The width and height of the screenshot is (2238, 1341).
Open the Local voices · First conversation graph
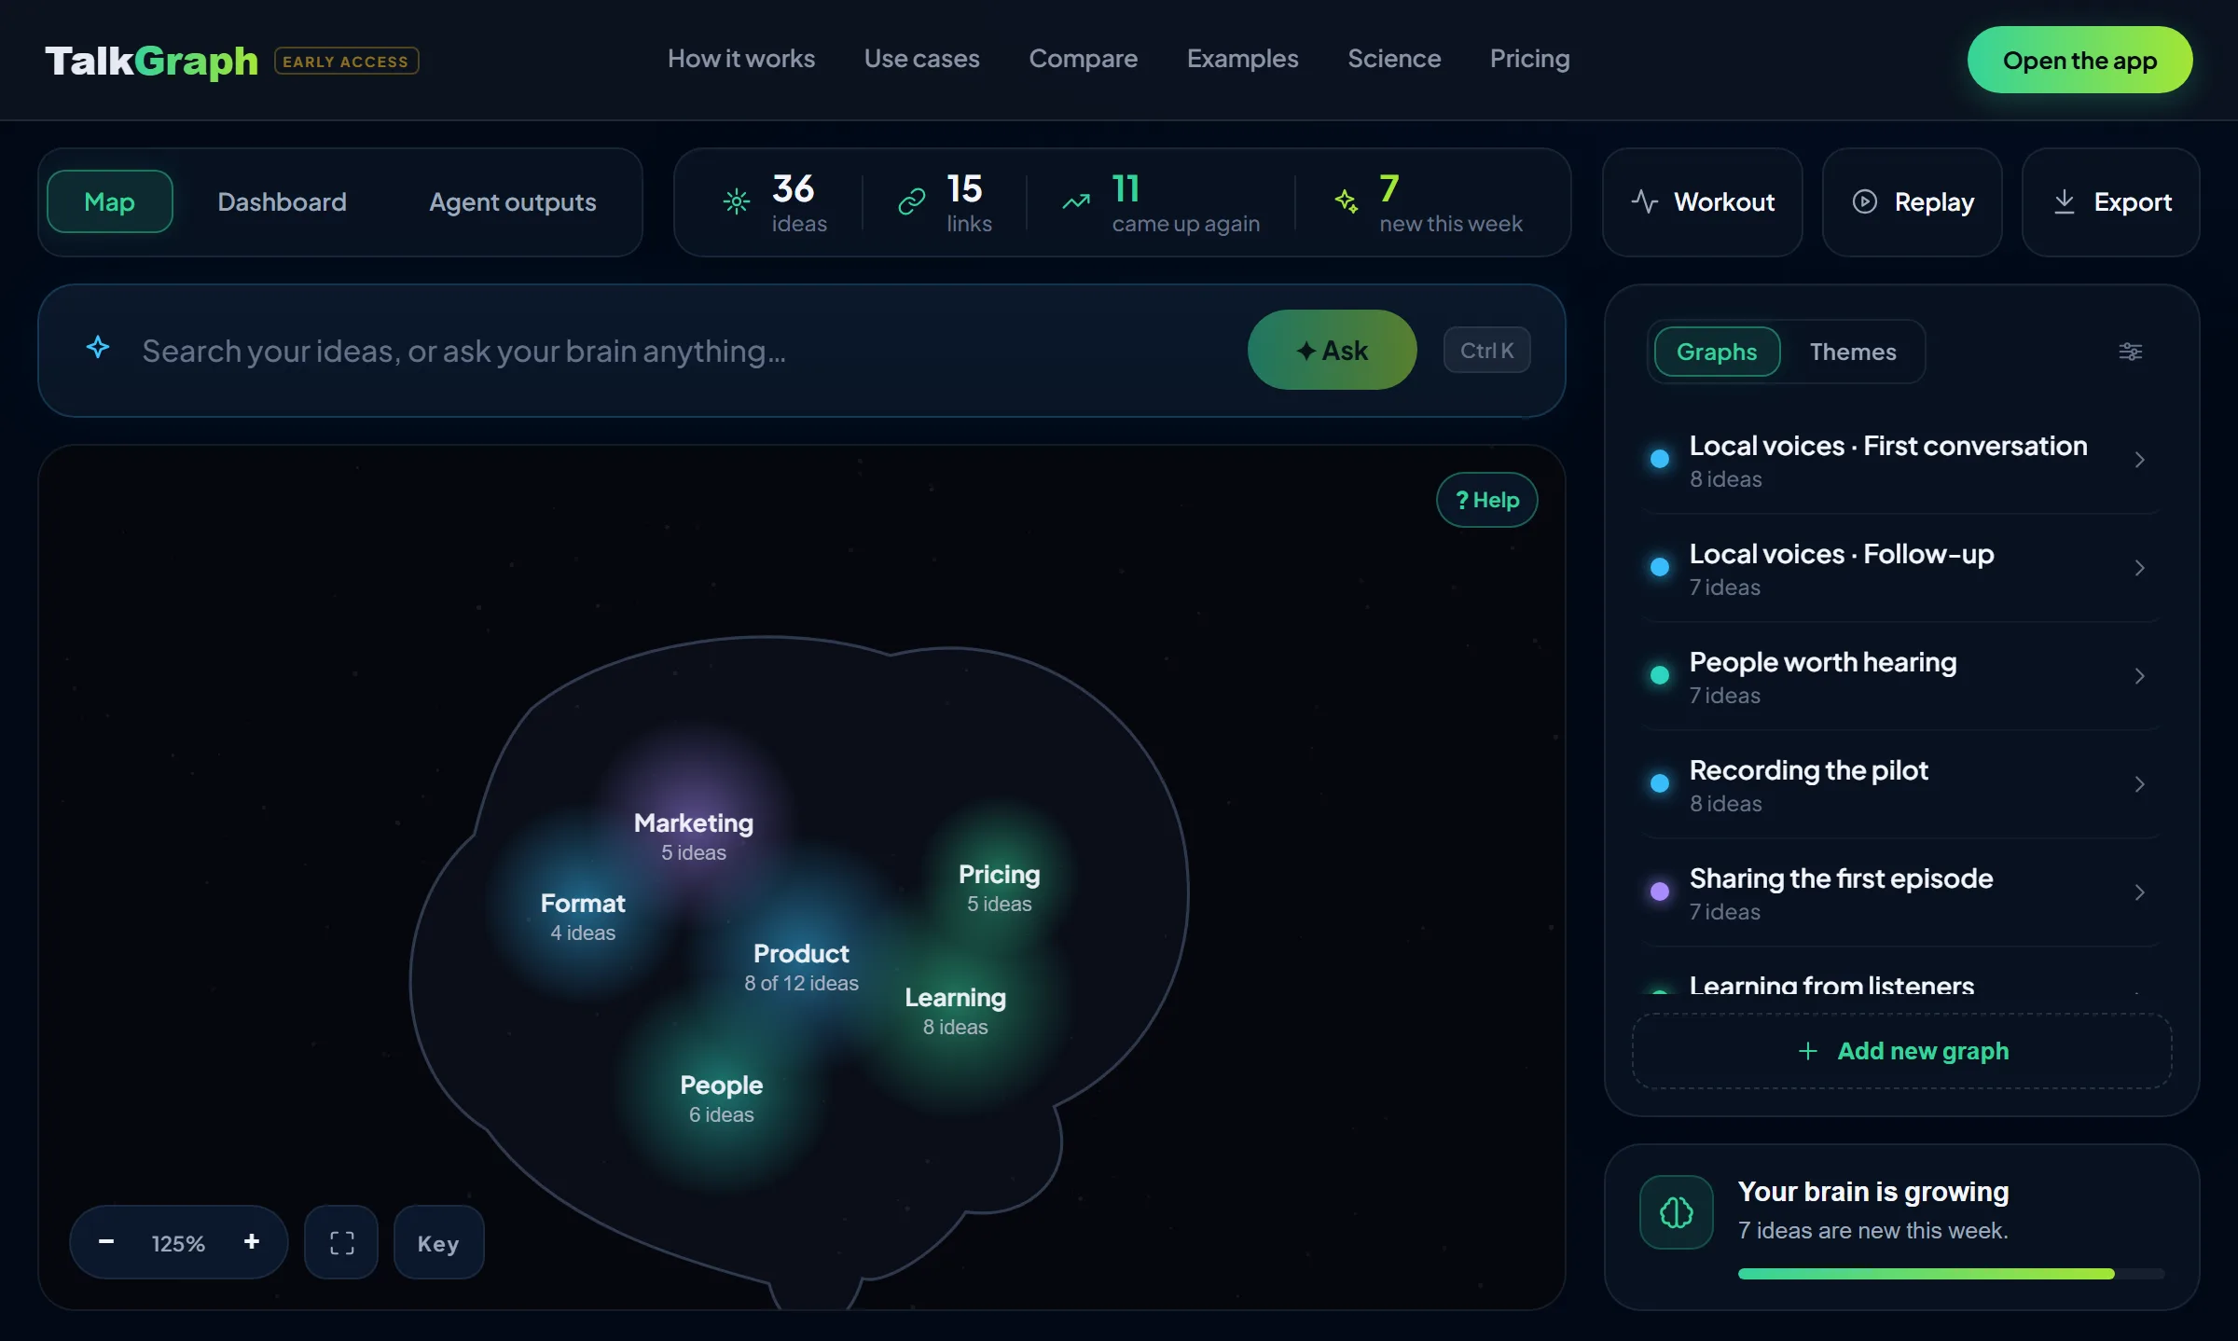[x=1900, y=461]
